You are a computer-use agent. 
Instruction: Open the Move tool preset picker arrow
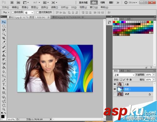[8, 13]
